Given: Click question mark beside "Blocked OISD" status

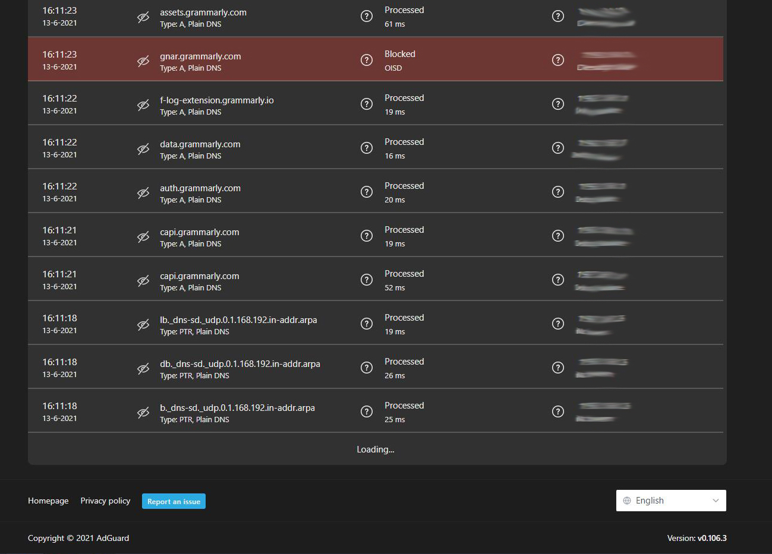Looking at the screenshot, I should pyautogui.click(x=366, y=60).
